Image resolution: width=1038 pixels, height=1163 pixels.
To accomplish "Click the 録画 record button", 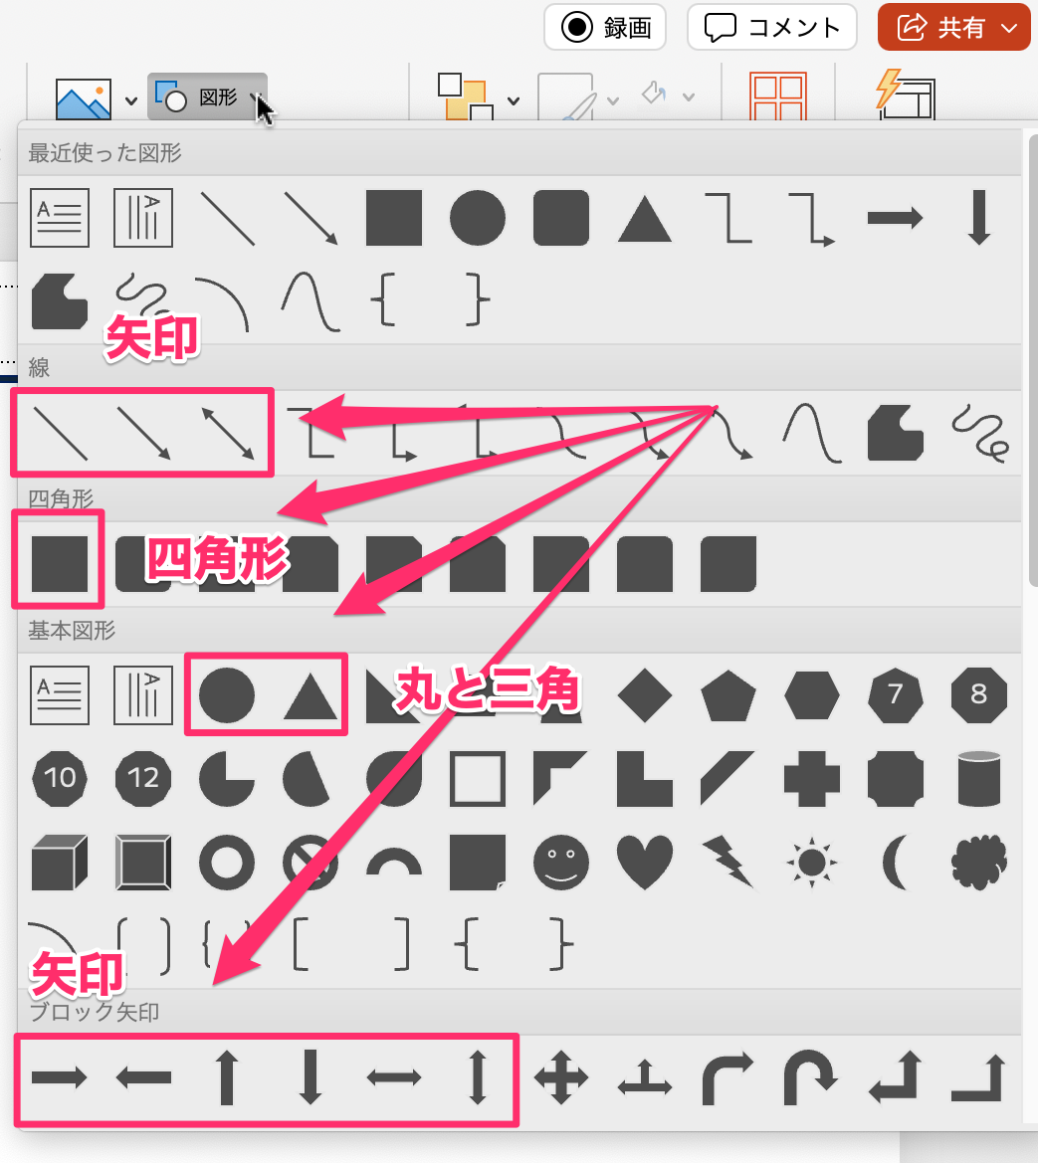I will pyautogui.click(x=605, y=28).
